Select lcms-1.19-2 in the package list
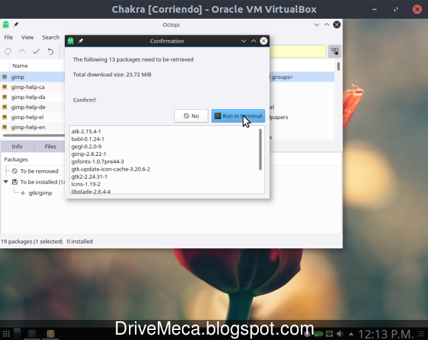The height and width of the screenshot is (340, 428). 86,184
